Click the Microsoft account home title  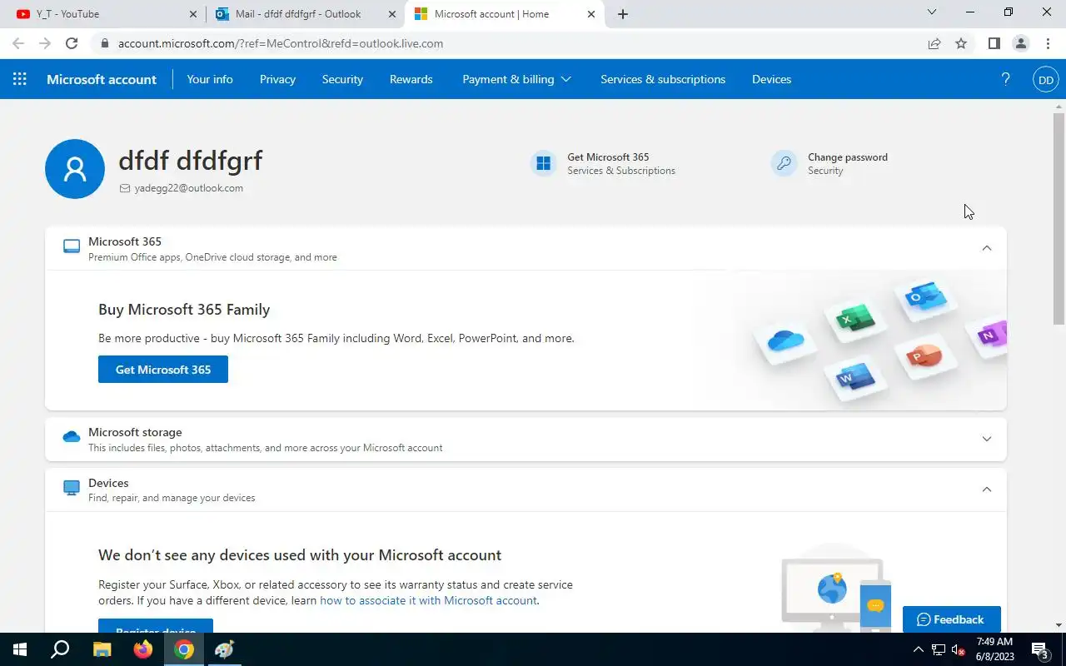tap(102, 79)
